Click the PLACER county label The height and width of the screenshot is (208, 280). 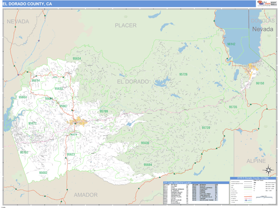tap(126, 25)
